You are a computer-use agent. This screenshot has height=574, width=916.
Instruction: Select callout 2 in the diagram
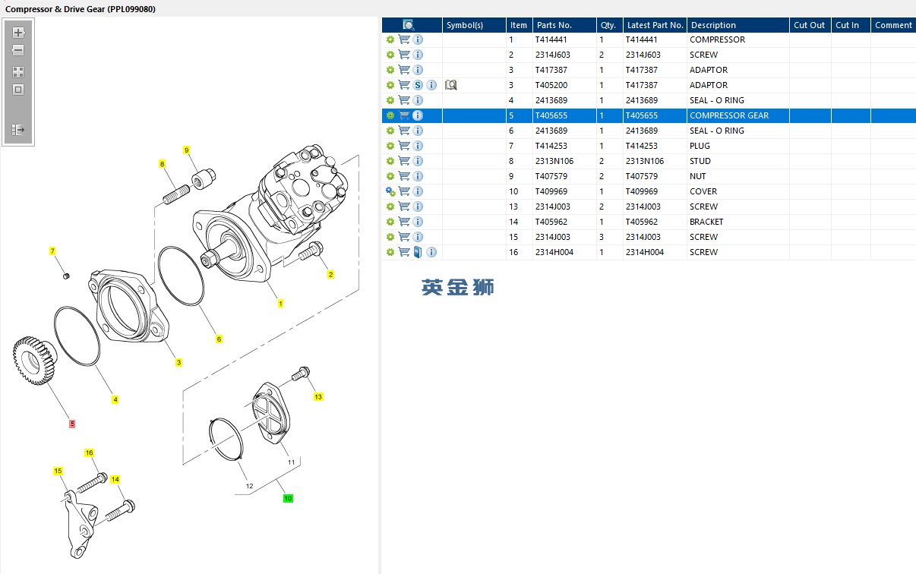pyautogui.click(x=330, y=274)
